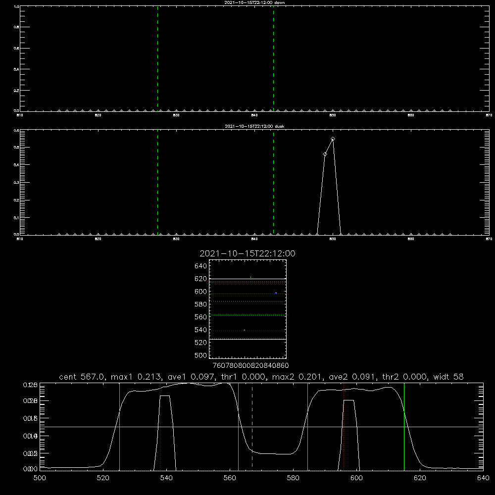Screen dimensions: 495x495
Task: Click the left green dashed line in dawn plot
Action: pos(157,58)
